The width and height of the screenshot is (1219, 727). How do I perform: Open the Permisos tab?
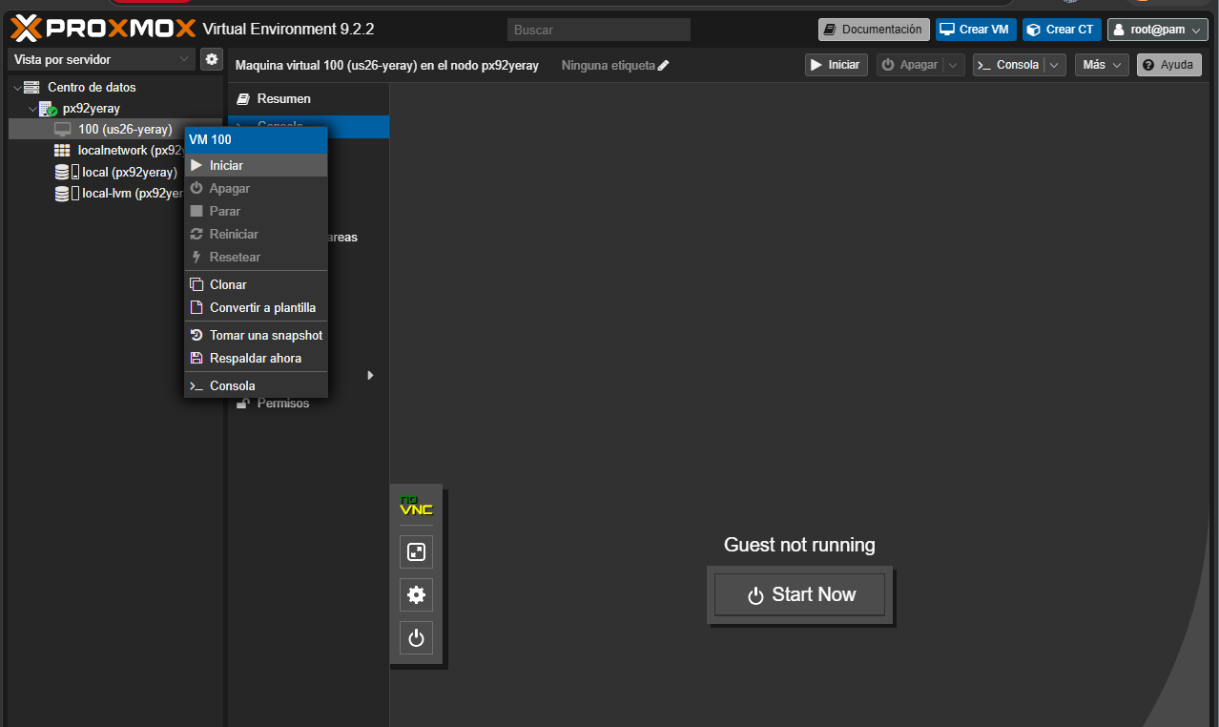[308, 404]
